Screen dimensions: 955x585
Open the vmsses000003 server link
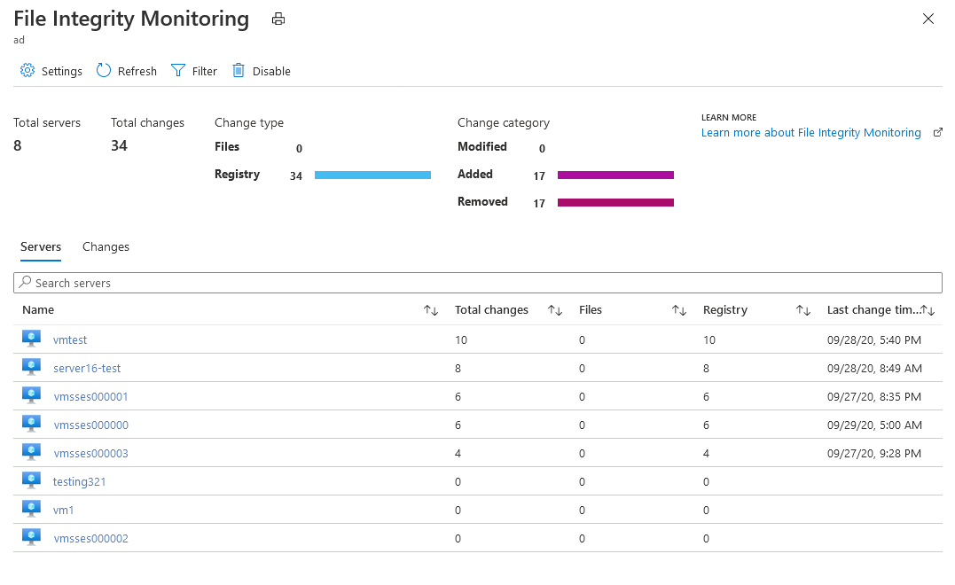90,453
